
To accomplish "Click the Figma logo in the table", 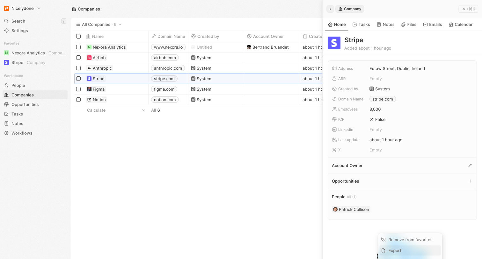I will [89, 89].
